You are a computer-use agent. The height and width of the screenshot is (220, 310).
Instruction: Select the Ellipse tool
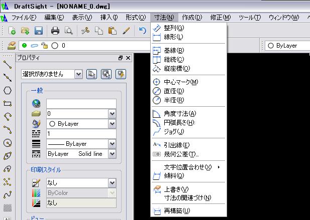point(8,156)
